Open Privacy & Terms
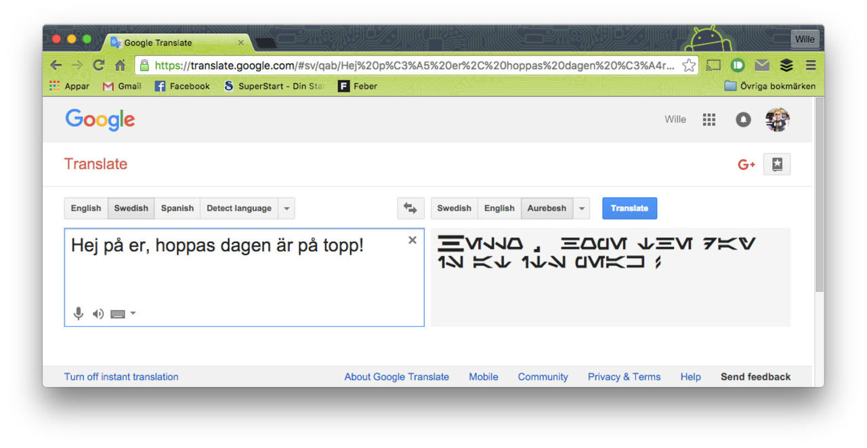The width and height of the screenshot is (867, 448). coord(624,376)
